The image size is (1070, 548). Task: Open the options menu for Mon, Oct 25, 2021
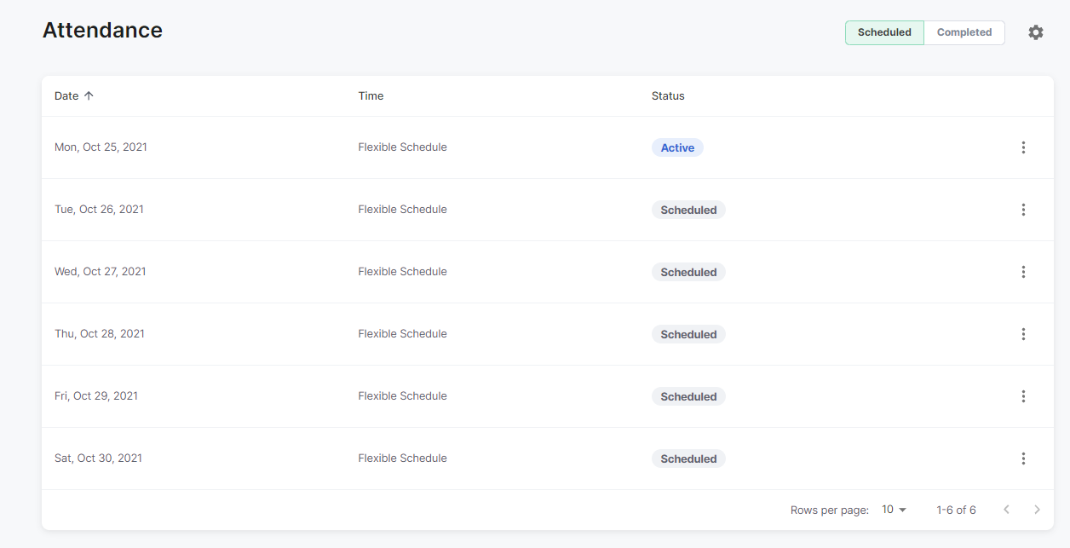[1023, 147]
